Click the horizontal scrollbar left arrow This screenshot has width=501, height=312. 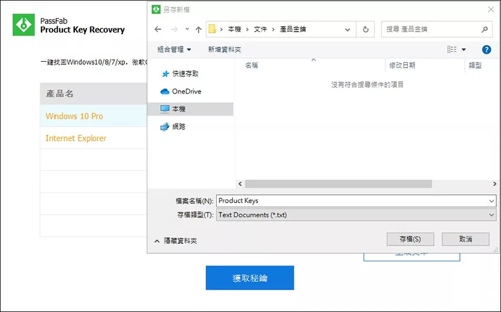click(240, 184)
